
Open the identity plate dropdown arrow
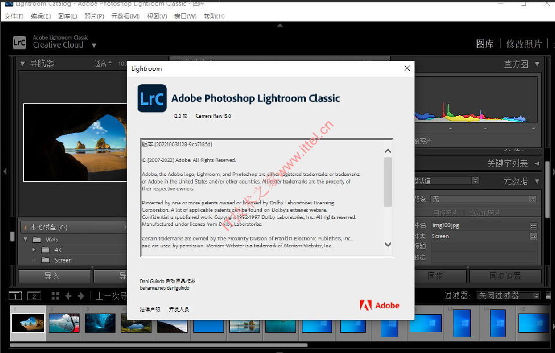94,45
